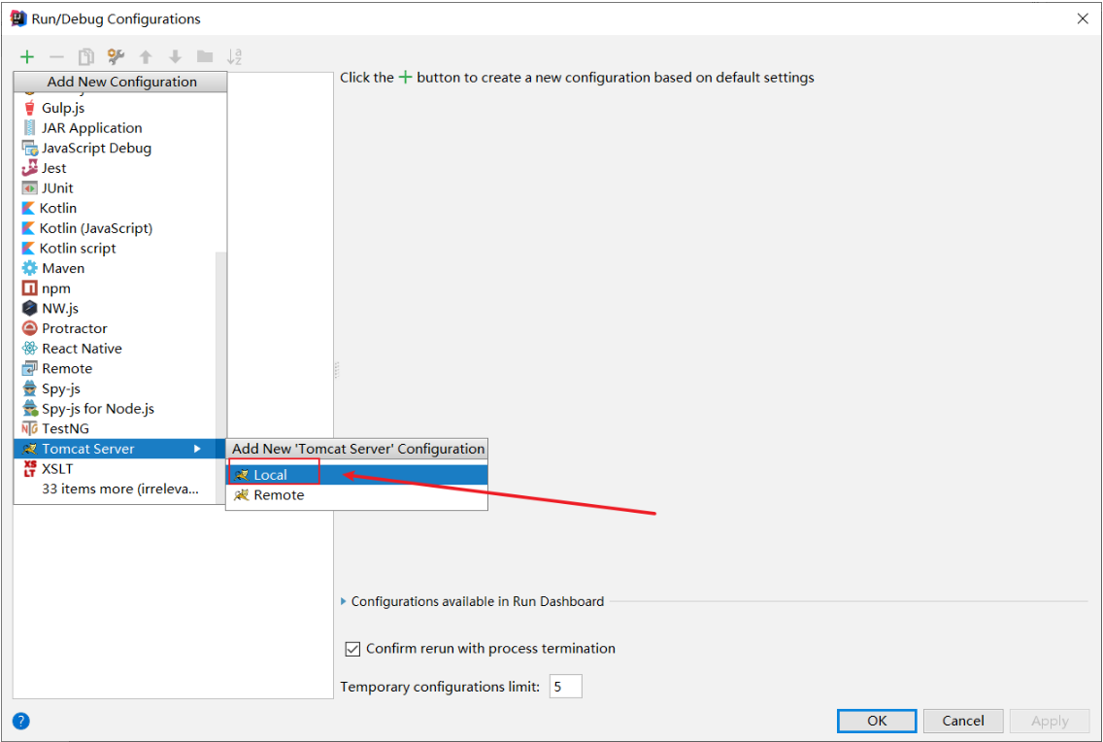Click the npm logo icon
1103x742 pixels.
click(29, 288)
